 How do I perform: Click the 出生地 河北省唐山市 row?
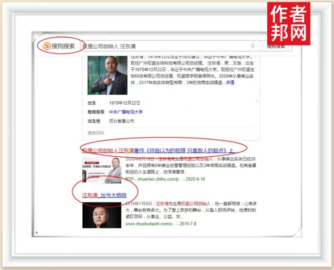(x=111, y=121)
